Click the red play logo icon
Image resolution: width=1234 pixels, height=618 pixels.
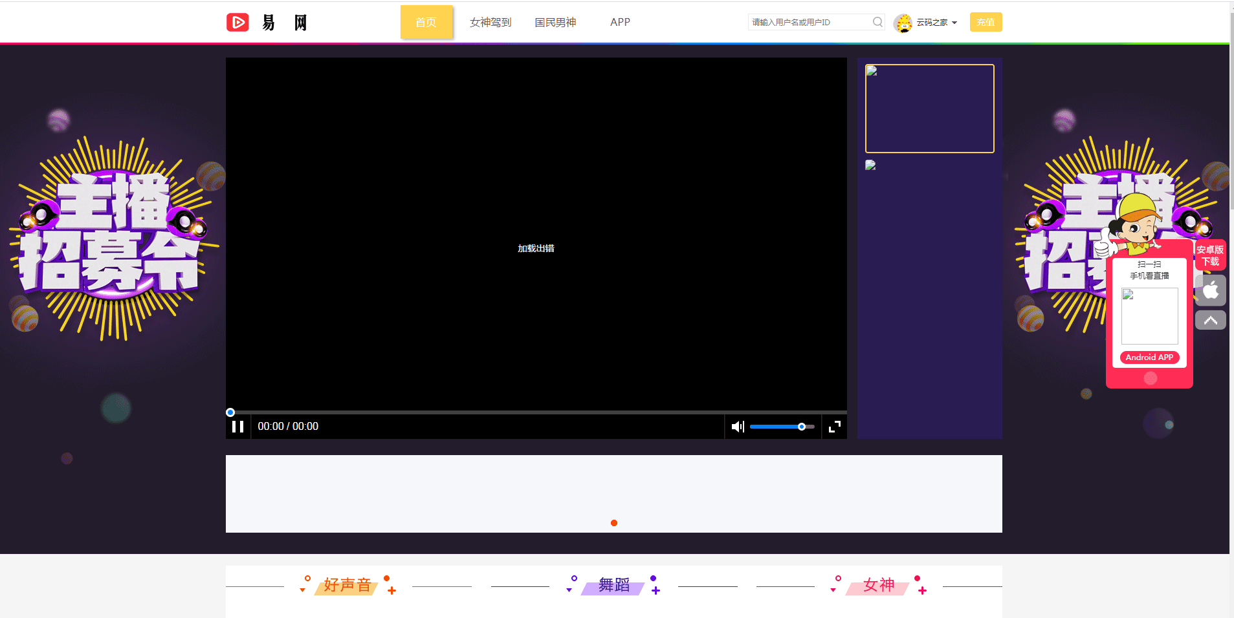(x=237, y=23)
